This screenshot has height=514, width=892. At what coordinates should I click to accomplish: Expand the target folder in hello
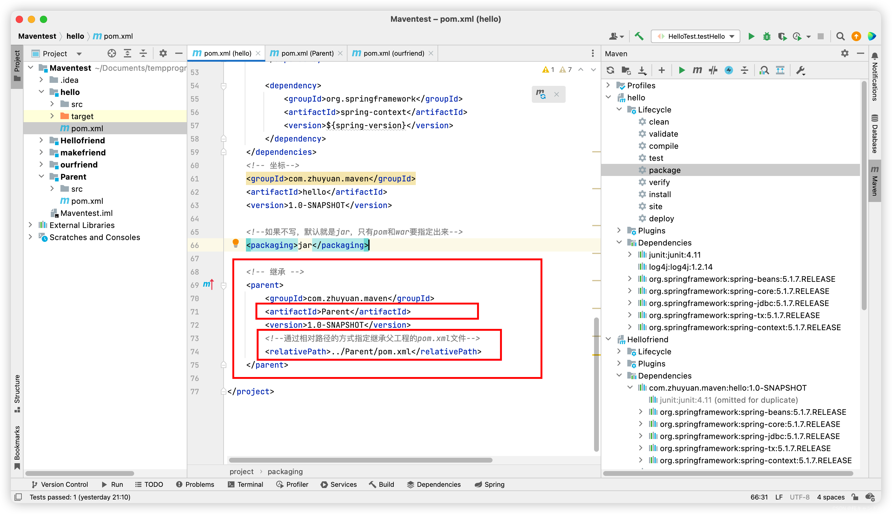tap(52, 116)
